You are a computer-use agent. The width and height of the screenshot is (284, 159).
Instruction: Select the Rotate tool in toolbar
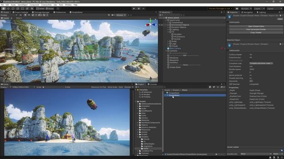click(x=13, y=9)
